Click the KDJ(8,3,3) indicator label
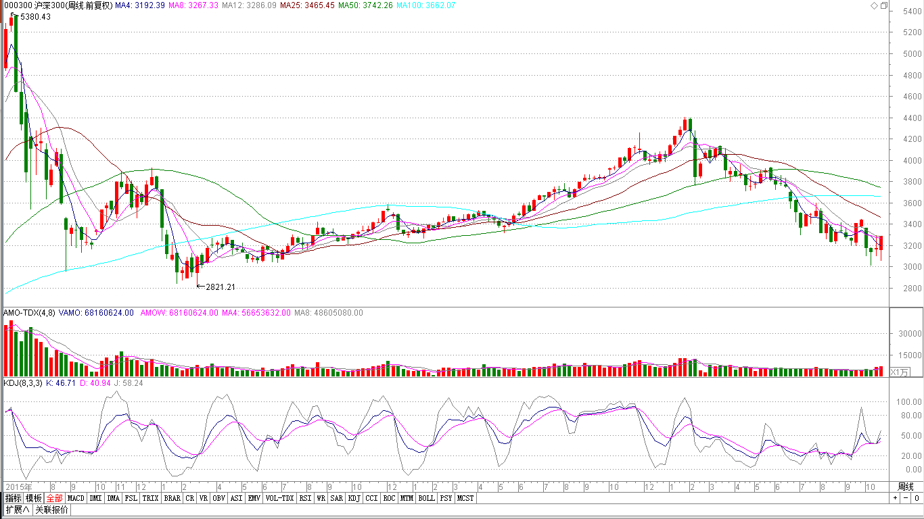 (x=24, y=382)
